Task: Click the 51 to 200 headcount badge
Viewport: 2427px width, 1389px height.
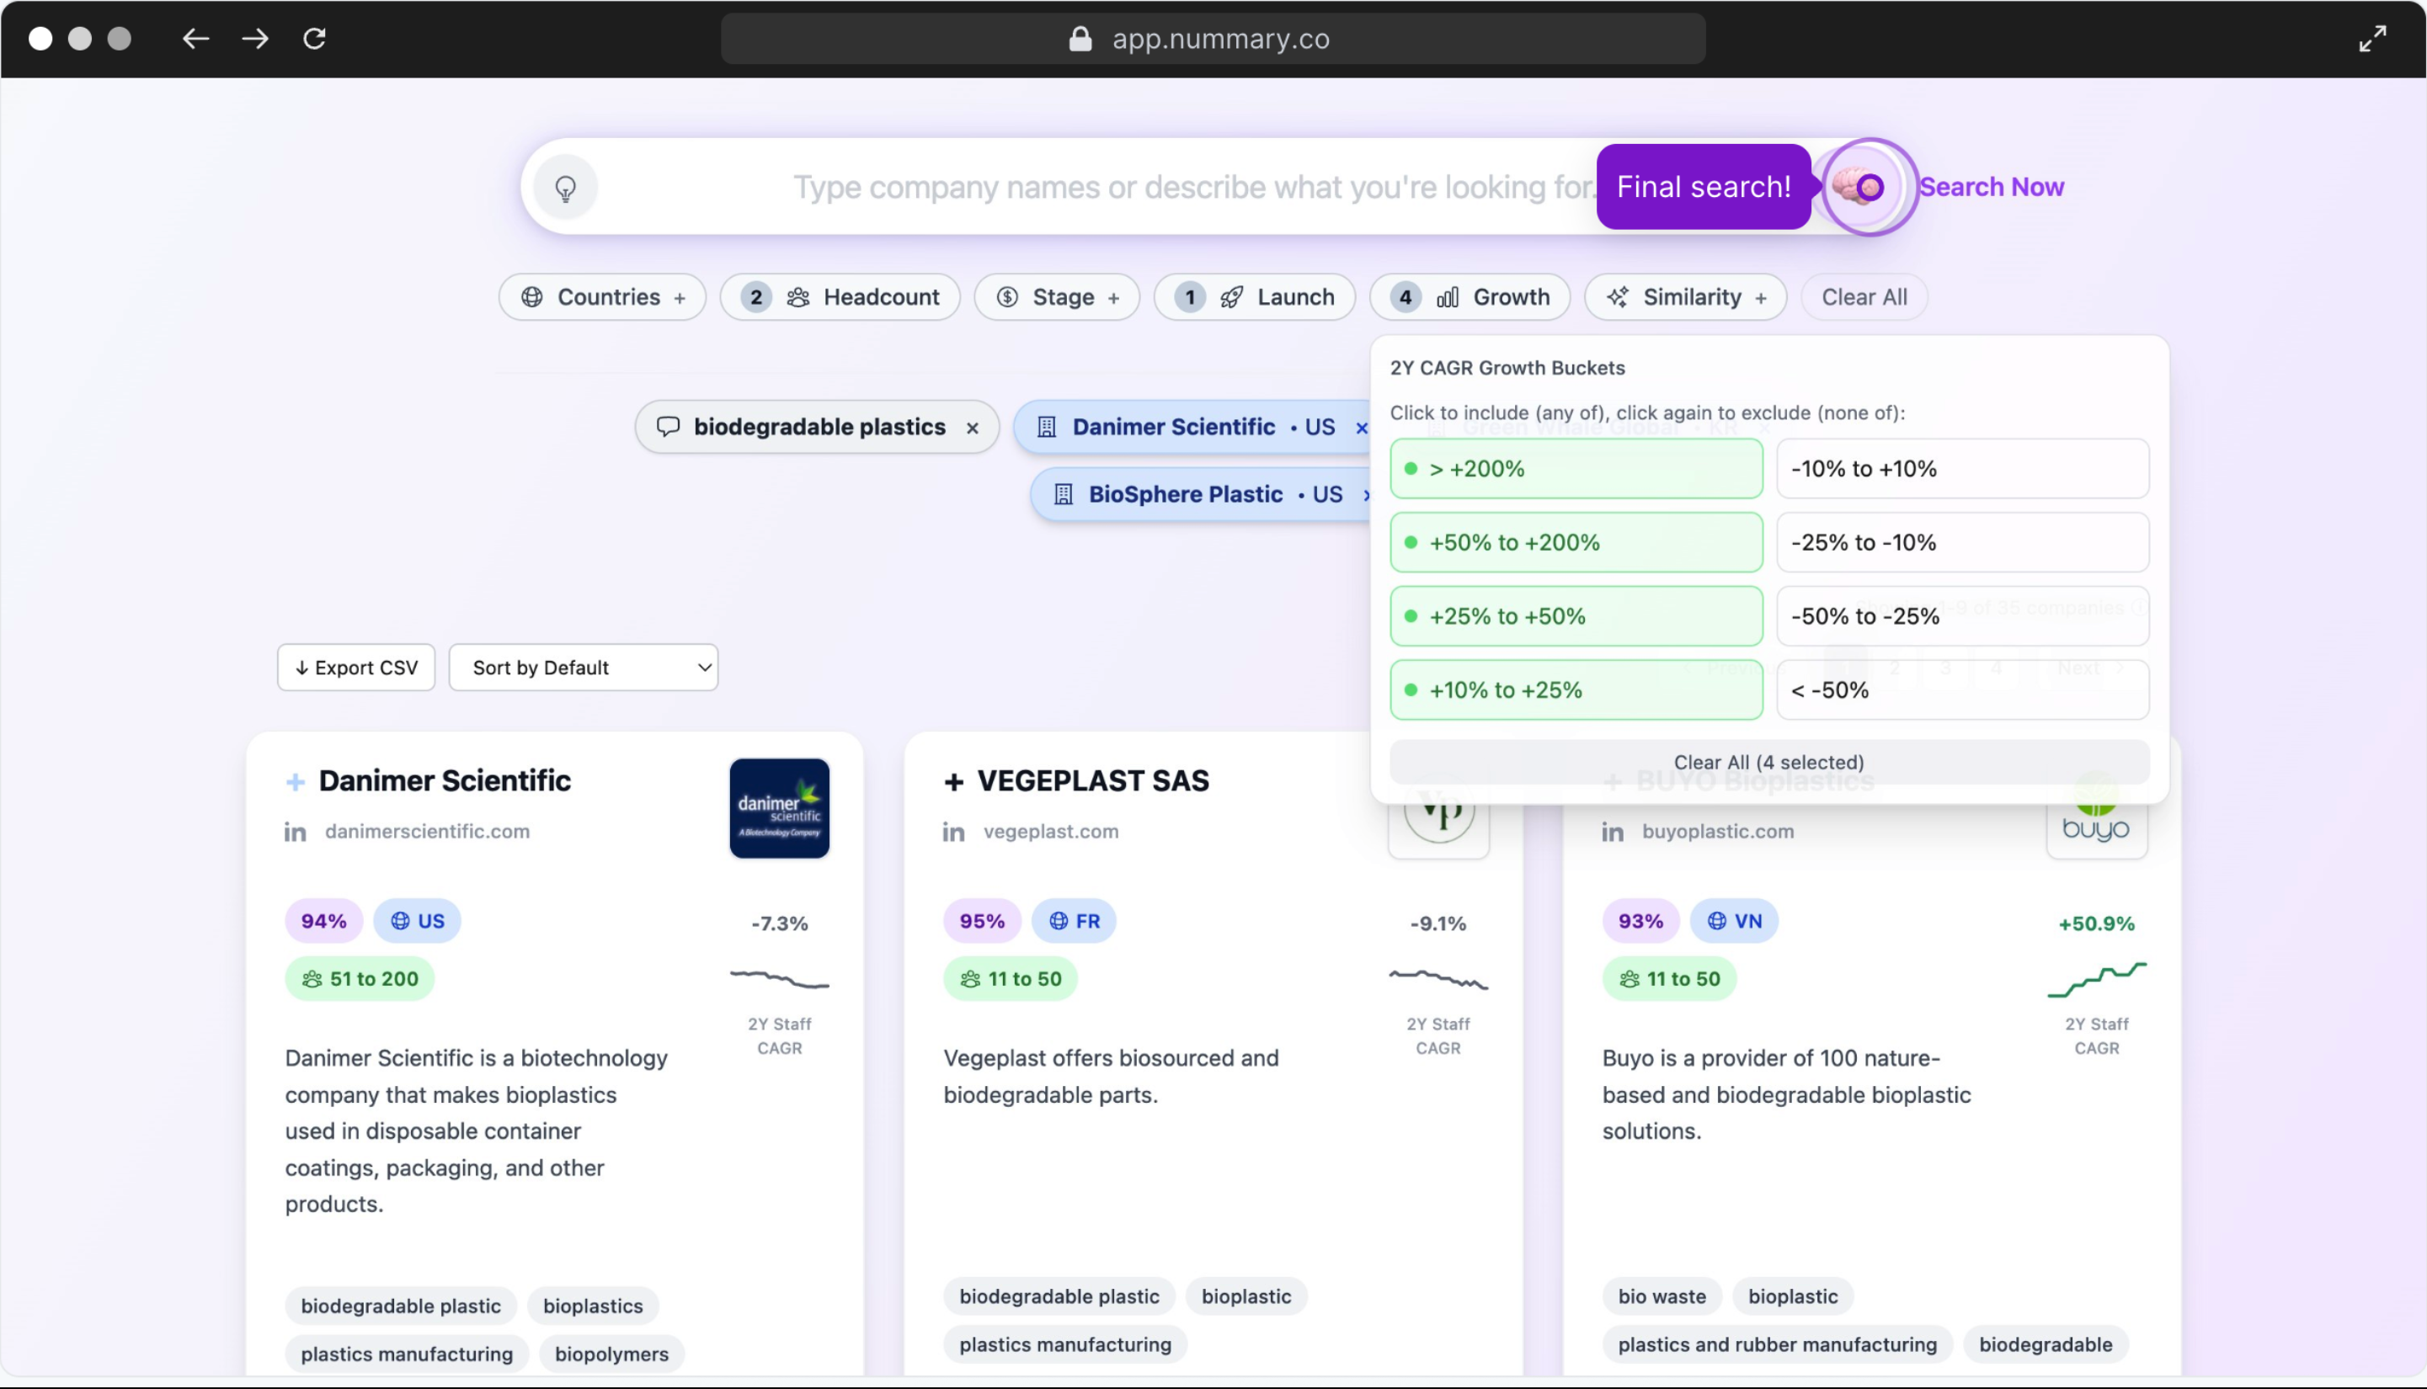Action: 360,980
